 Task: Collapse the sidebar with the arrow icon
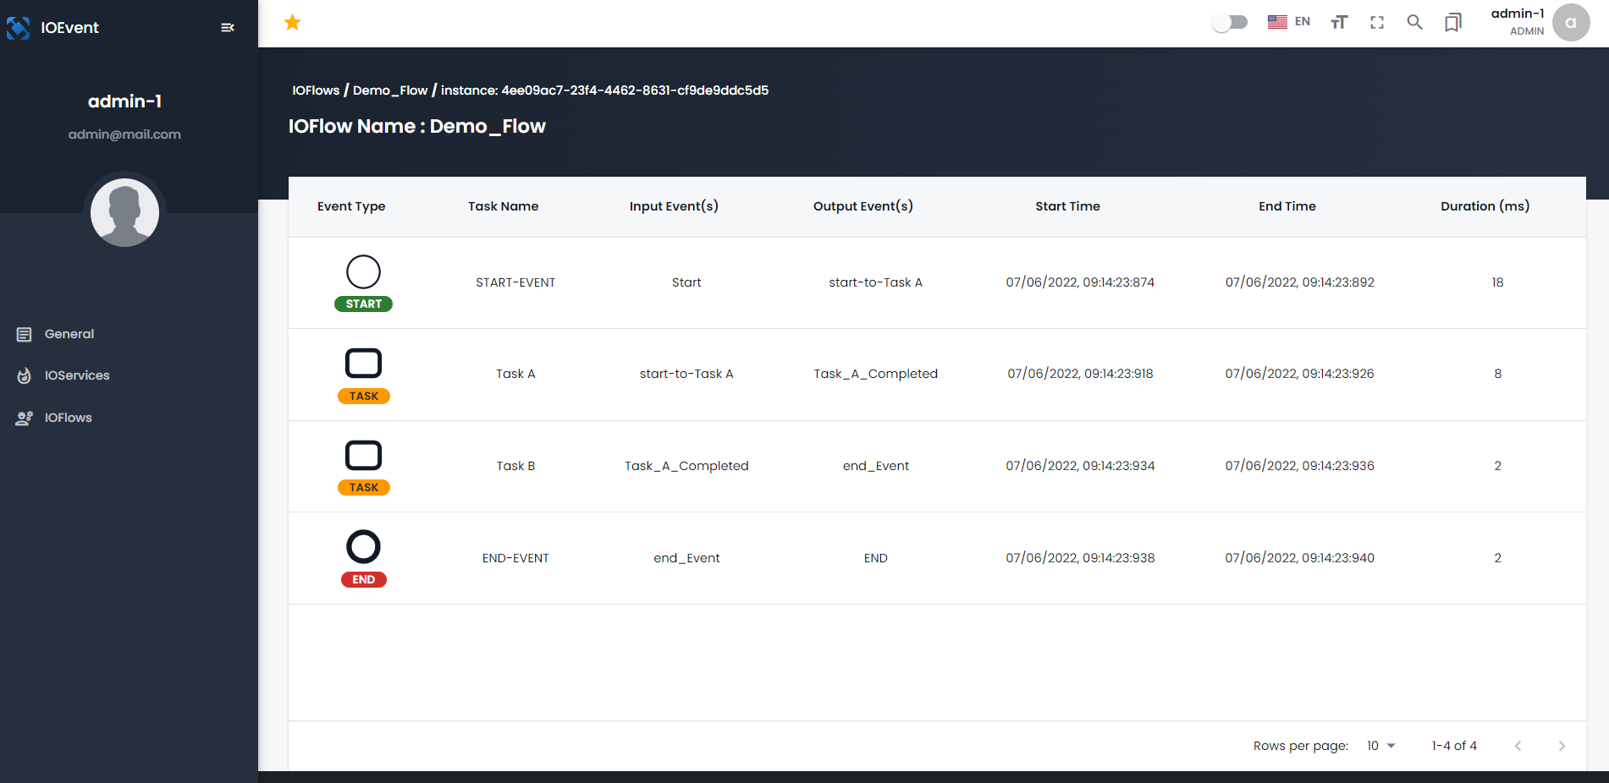click(227, 27)
